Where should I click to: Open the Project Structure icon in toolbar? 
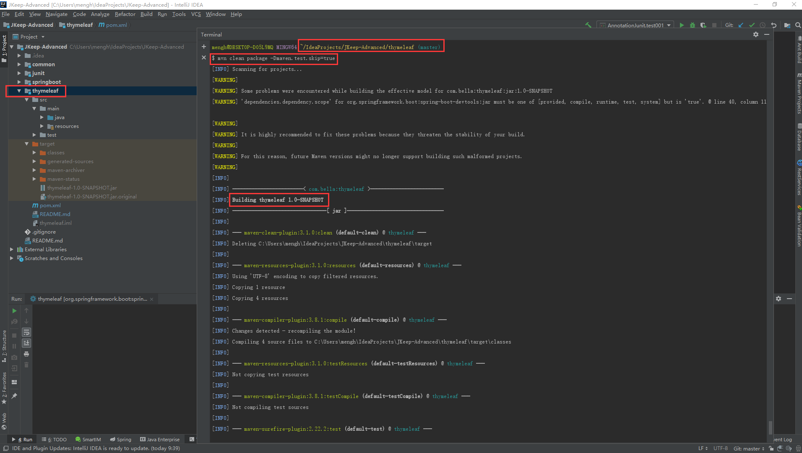787,25
